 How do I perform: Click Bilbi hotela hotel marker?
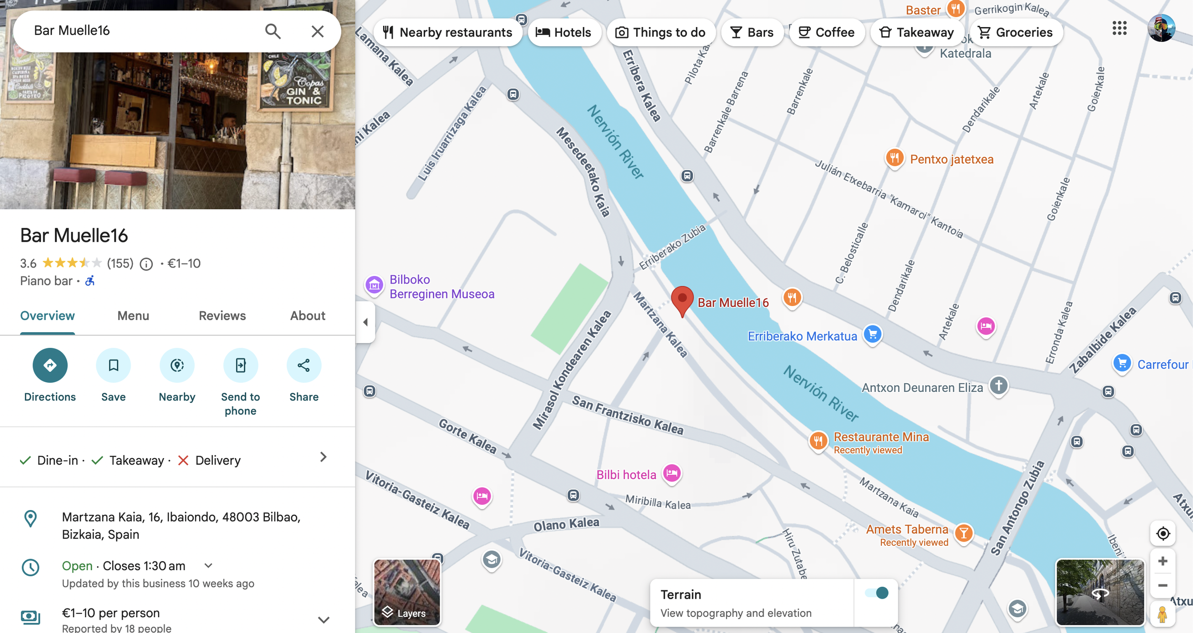pyautogui.click(x=672, y=474)
